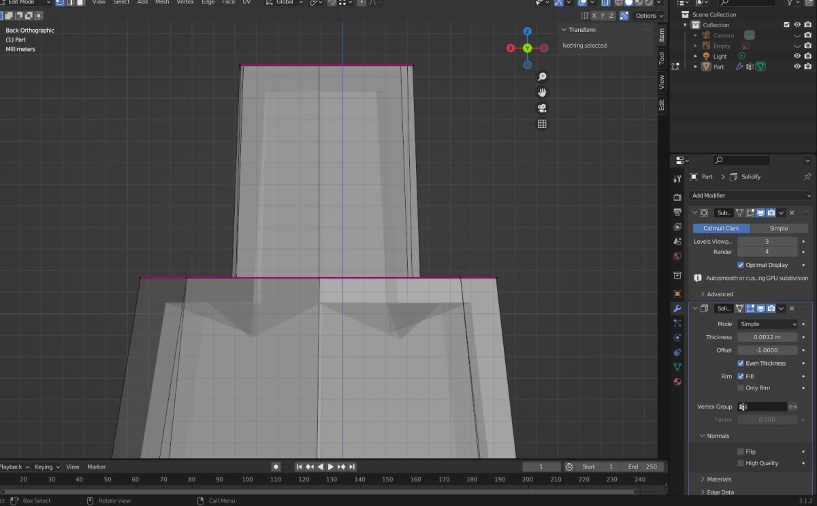Screen dimensions: 817x506
Task: Open the Render properties tab
Action: click(x=677, y=197)
